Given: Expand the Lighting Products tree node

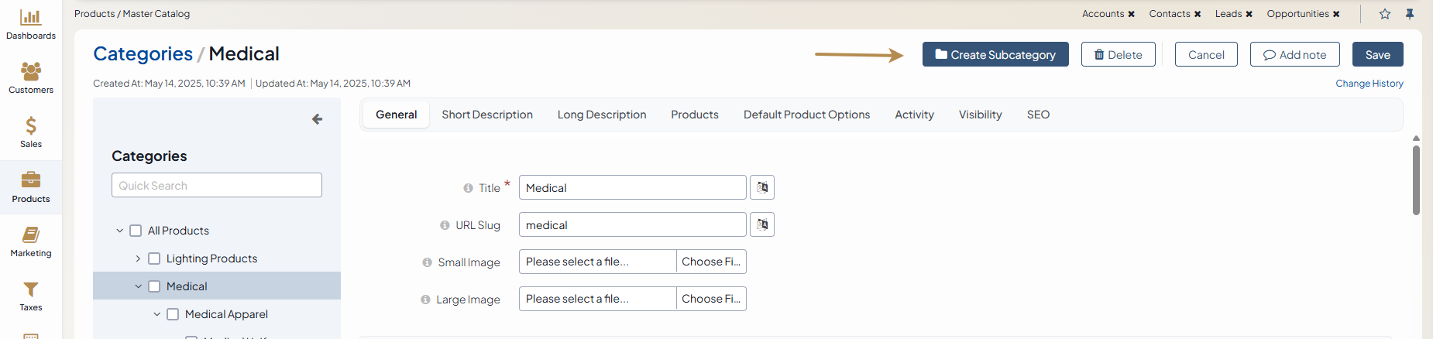Looking at the screenshot, I should (x=138, y=259).
